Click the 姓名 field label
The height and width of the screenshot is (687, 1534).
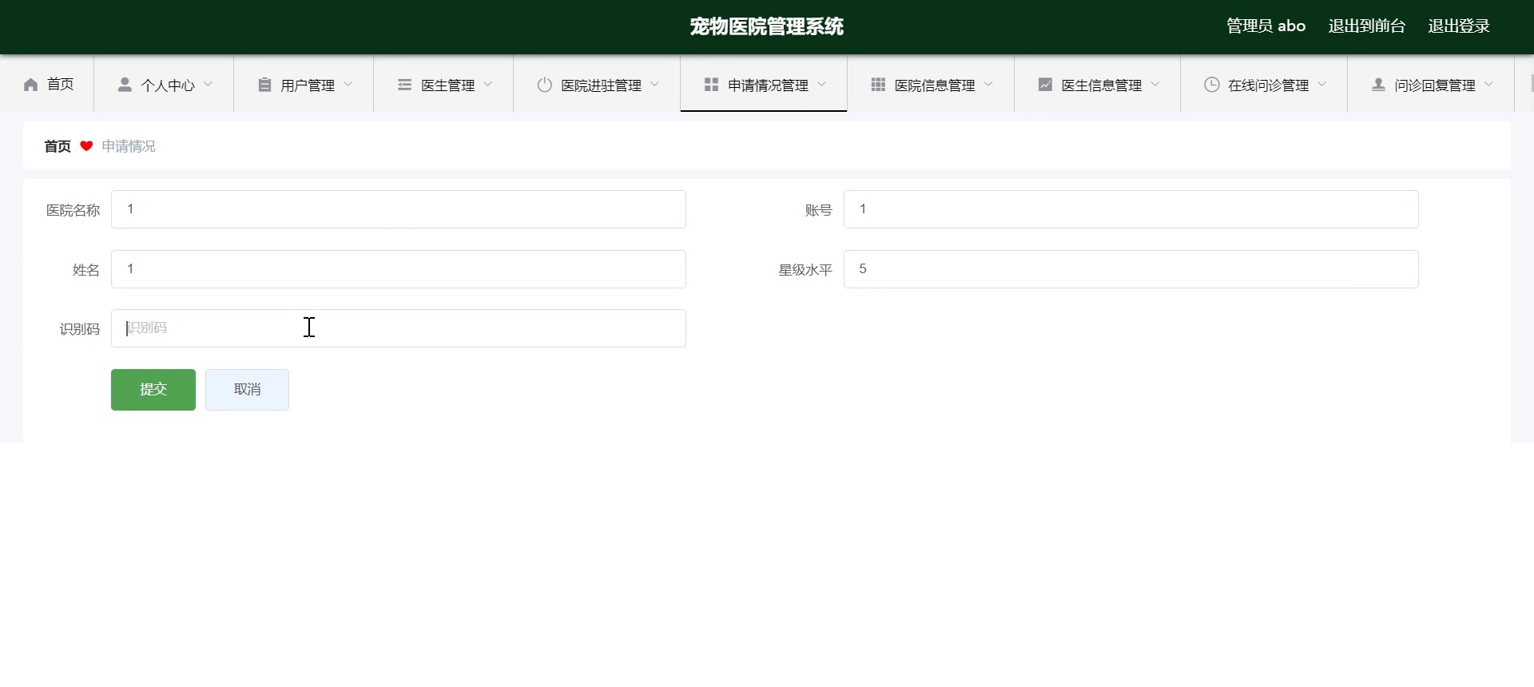click(86, 270)
